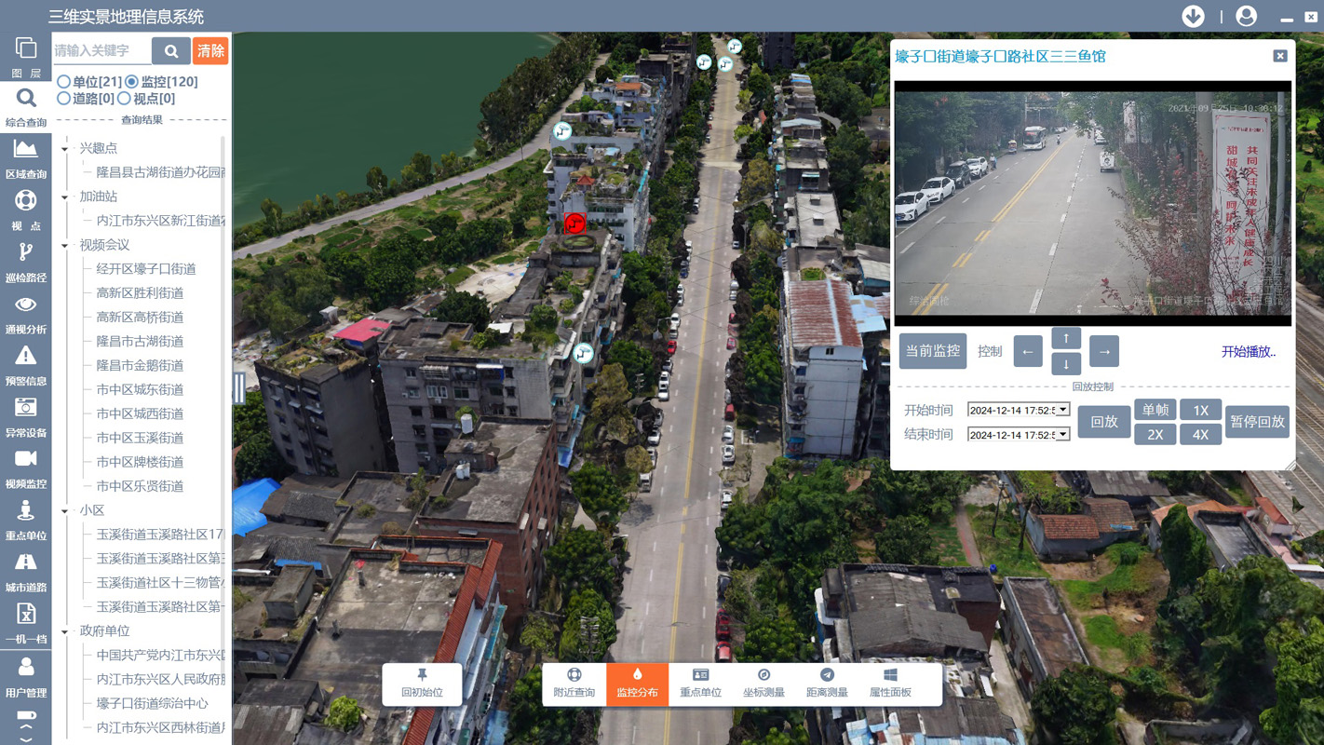Click the red selected camera marker on map
This screenshot has width=1324, height=745.
574,223
